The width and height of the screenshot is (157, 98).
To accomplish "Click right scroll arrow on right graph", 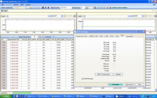I will click(x=131, y=16).
